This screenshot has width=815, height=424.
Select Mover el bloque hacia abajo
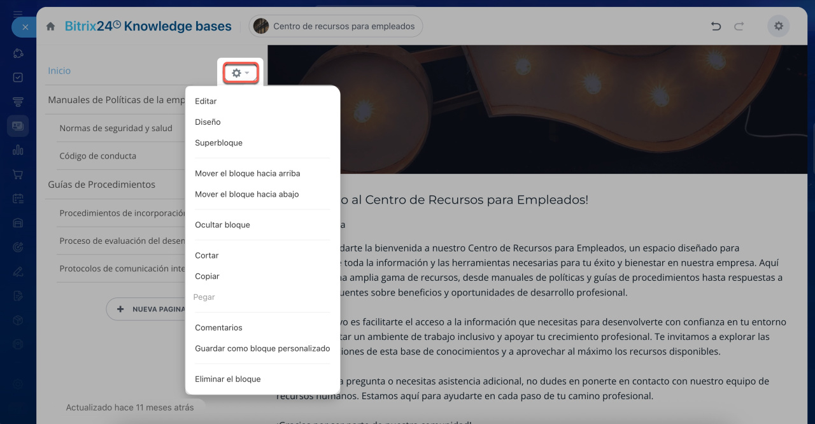246,194
